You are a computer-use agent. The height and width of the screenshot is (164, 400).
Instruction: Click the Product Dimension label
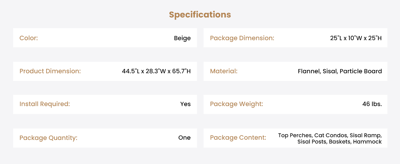coord(50,71)
